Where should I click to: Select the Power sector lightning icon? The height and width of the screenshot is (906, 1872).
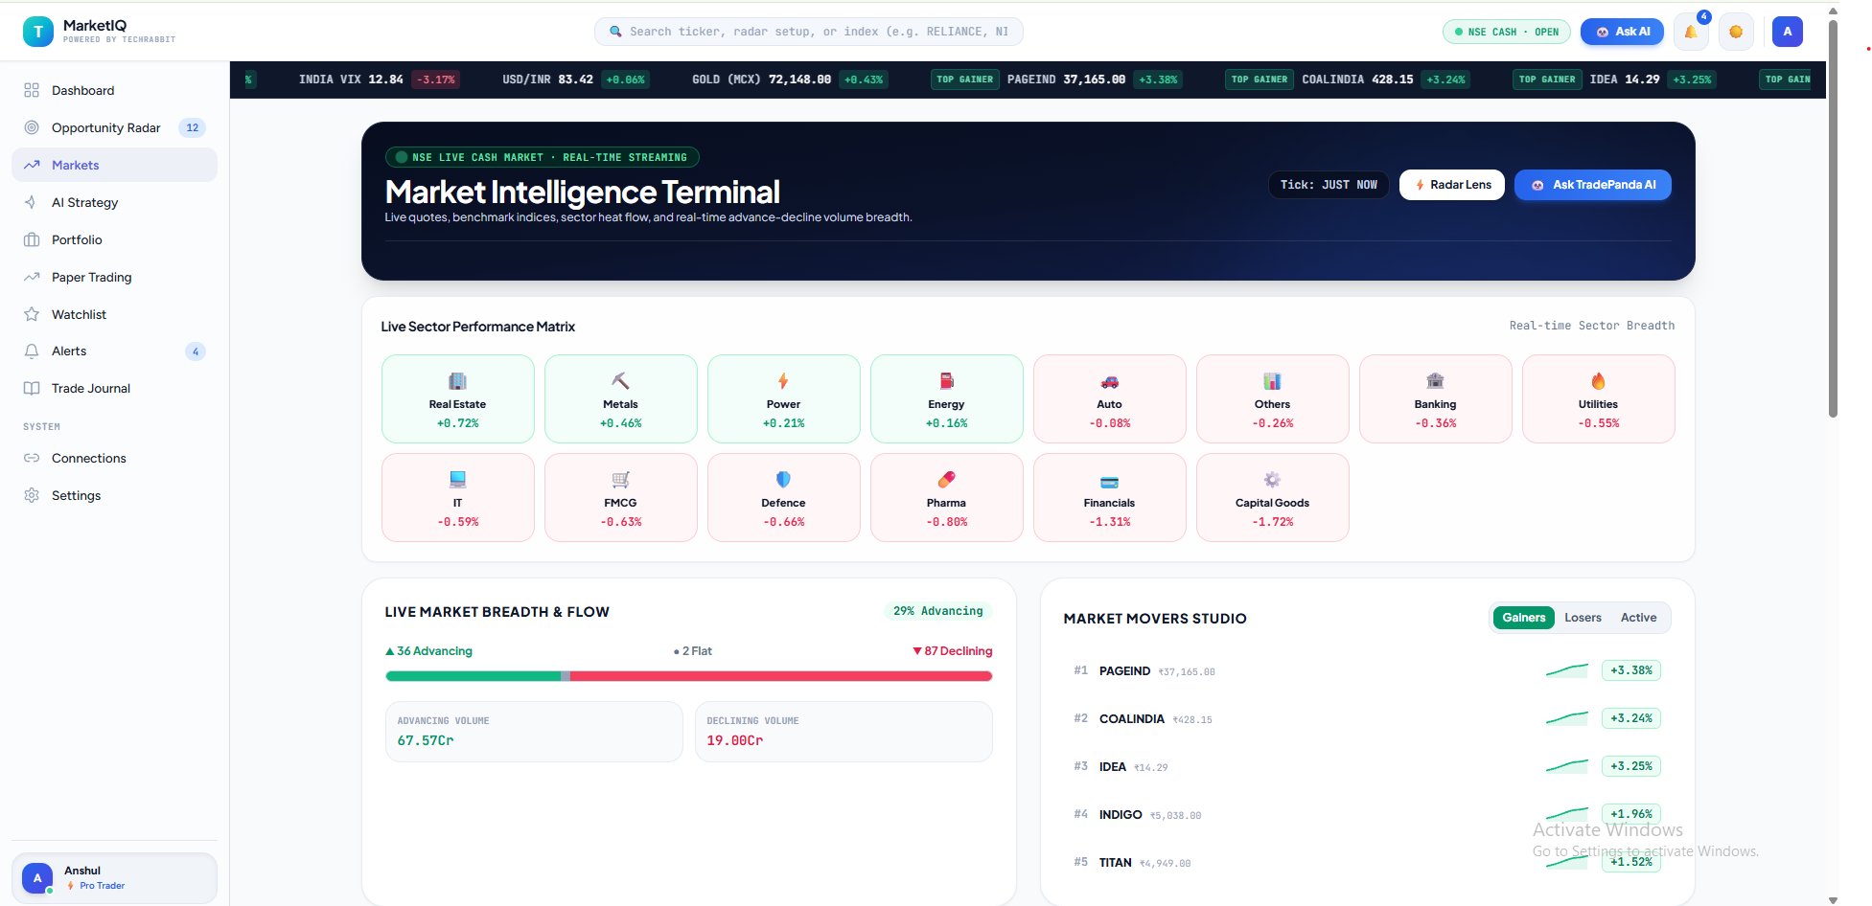[784, 380]
